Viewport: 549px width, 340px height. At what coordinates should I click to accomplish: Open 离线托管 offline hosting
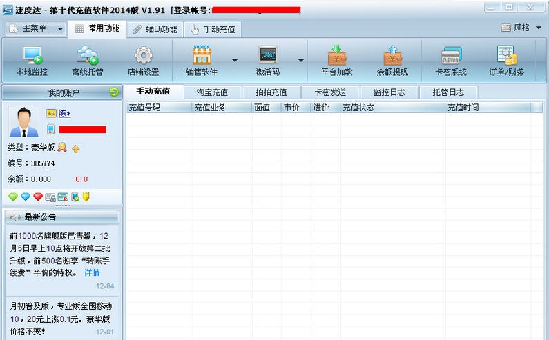[x=87, y=61]
